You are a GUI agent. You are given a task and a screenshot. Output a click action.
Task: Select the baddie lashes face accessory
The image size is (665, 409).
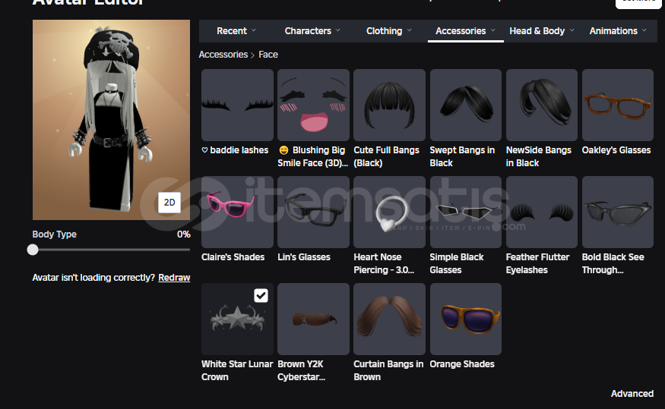point(237,105)
